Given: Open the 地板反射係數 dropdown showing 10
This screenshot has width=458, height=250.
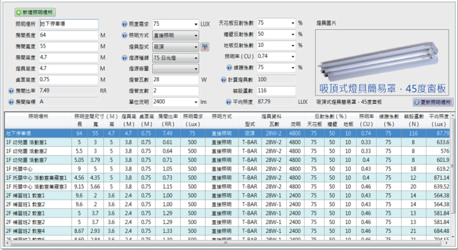Looking at the screenshot, I should click(277, 45).
